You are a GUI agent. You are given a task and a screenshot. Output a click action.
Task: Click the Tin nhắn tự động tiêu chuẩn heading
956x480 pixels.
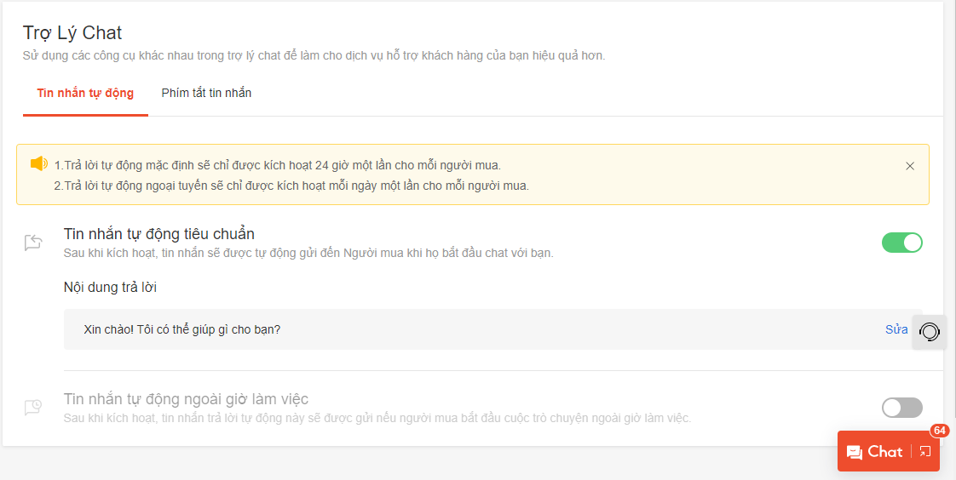coord(159,234)
